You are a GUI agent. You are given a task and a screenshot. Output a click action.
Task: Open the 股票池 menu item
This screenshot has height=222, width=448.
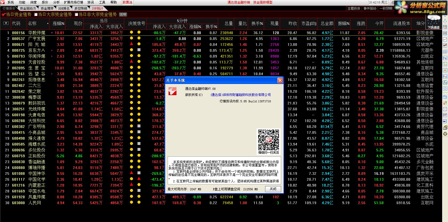[x=127, y=2]
